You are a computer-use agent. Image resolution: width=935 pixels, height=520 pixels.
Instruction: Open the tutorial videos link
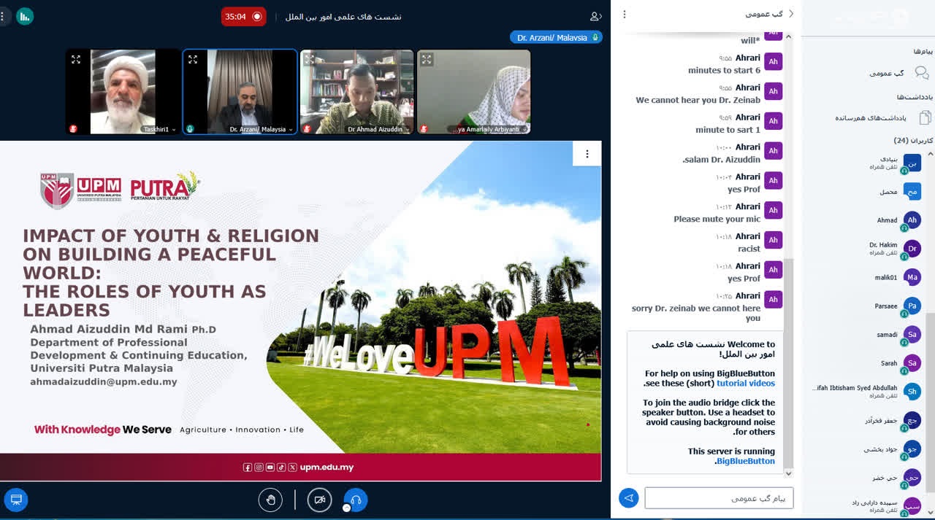pyautogui.click(x=745, y=383)
